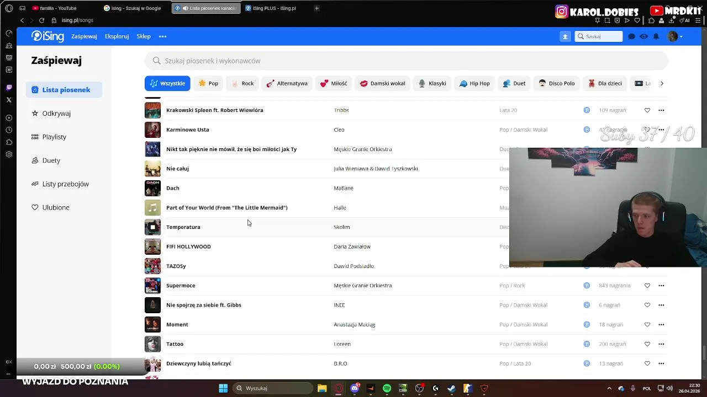The height and width of the screenshot is (397, 707).
Task: Filter songs by Alternatywa category
Action: tap(287, 83)
